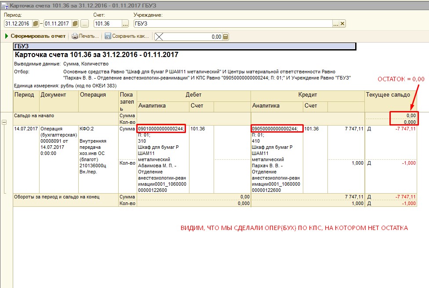Open calendar picker for start date 31.12.2016
Screen dimensions: 429x288
click(36, 24)
